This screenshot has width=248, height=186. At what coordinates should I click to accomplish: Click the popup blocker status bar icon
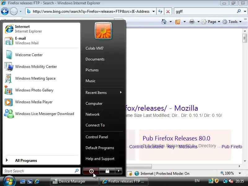[130, 174]
